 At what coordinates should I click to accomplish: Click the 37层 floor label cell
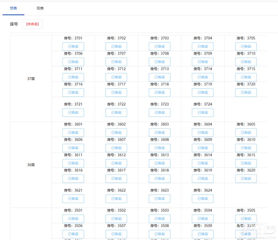pyautogui.click(x=31, y=79)
